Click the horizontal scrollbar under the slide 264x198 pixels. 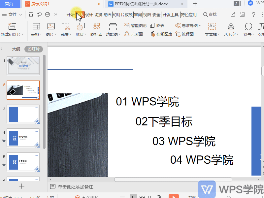click(173, 180)
